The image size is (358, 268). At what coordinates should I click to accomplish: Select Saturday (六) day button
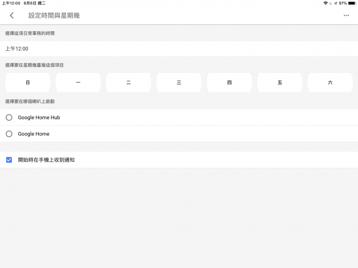[330, 82]
